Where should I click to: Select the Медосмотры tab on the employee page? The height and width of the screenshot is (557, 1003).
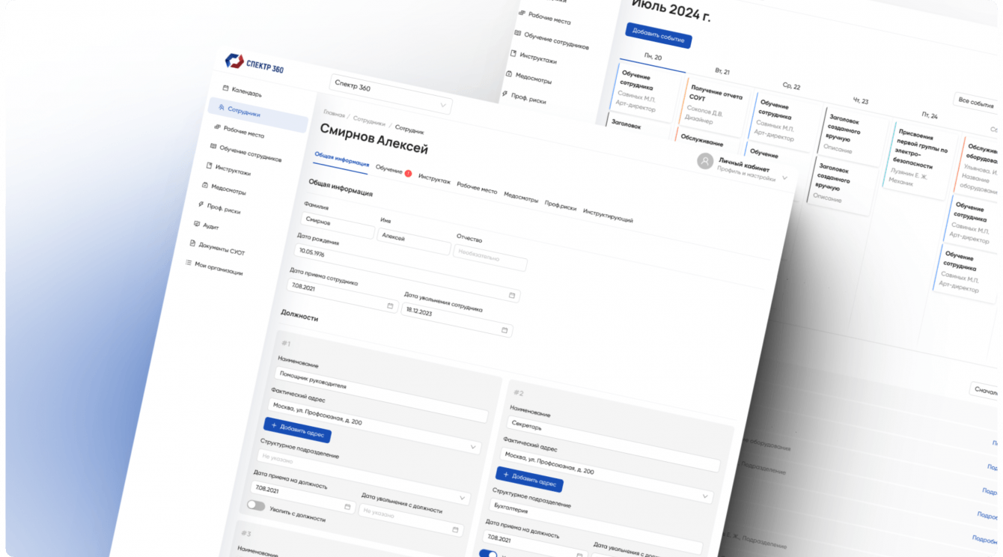click(x=520, y=197)
